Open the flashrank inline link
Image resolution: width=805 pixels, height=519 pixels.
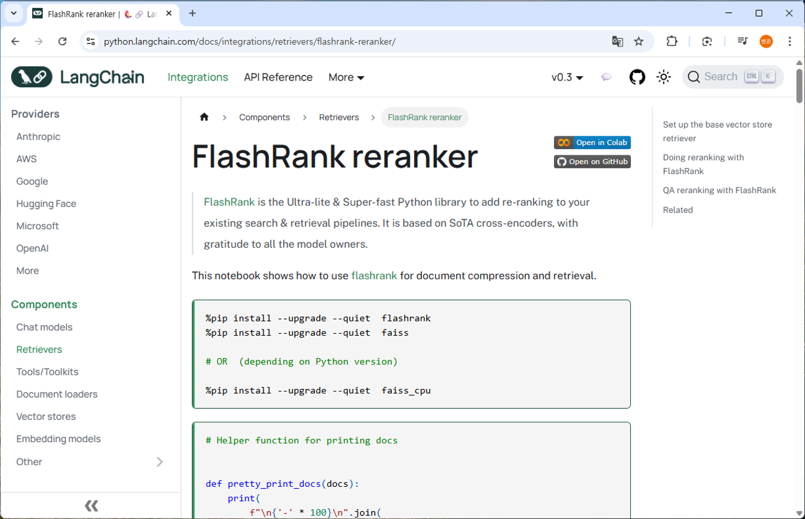coord(374,276)
